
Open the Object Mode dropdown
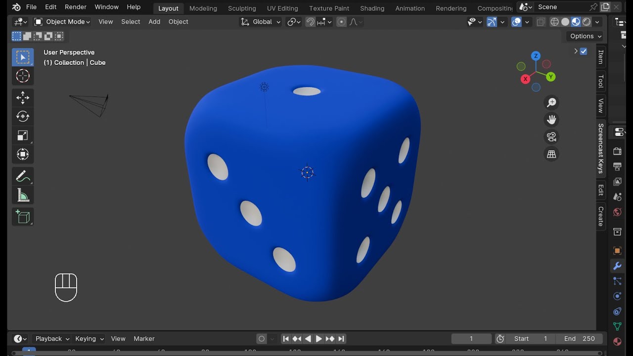pyautogui.click(x=62, y=22)
